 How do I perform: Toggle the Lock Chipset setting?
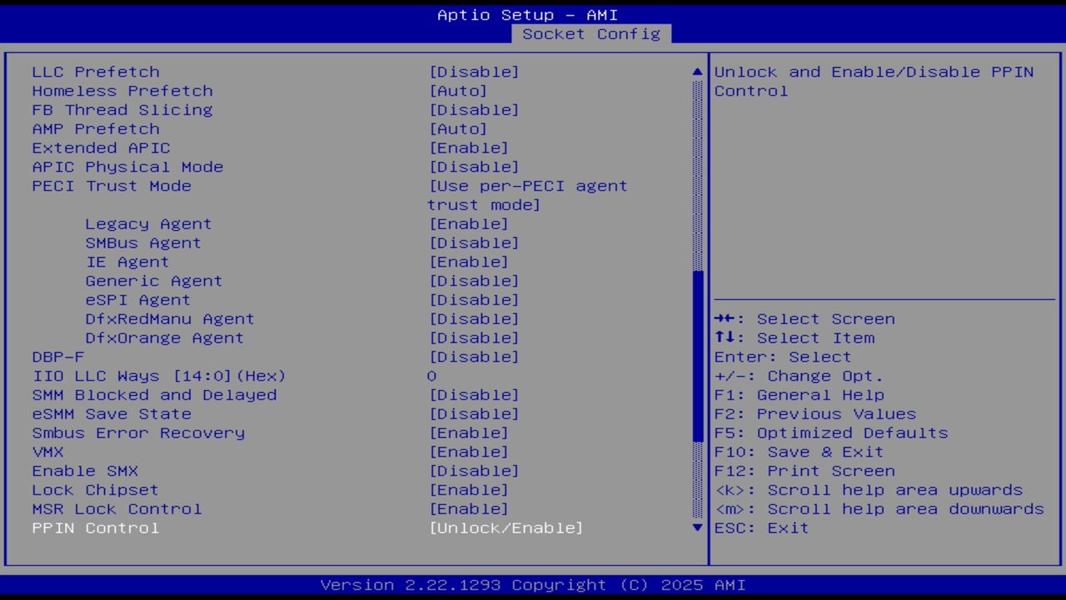click(x=469, y=490)
